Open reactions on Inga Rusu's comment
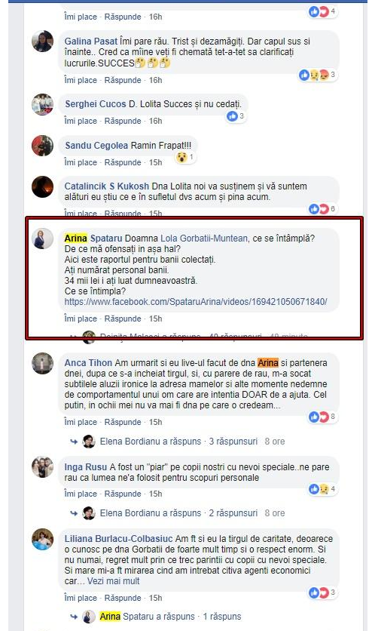 pos(323,489)
